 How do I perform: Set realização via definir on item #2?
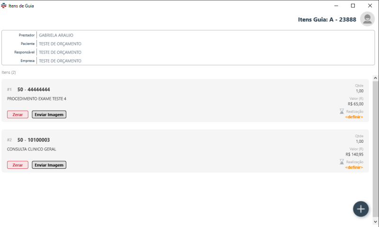pos(354,167)
